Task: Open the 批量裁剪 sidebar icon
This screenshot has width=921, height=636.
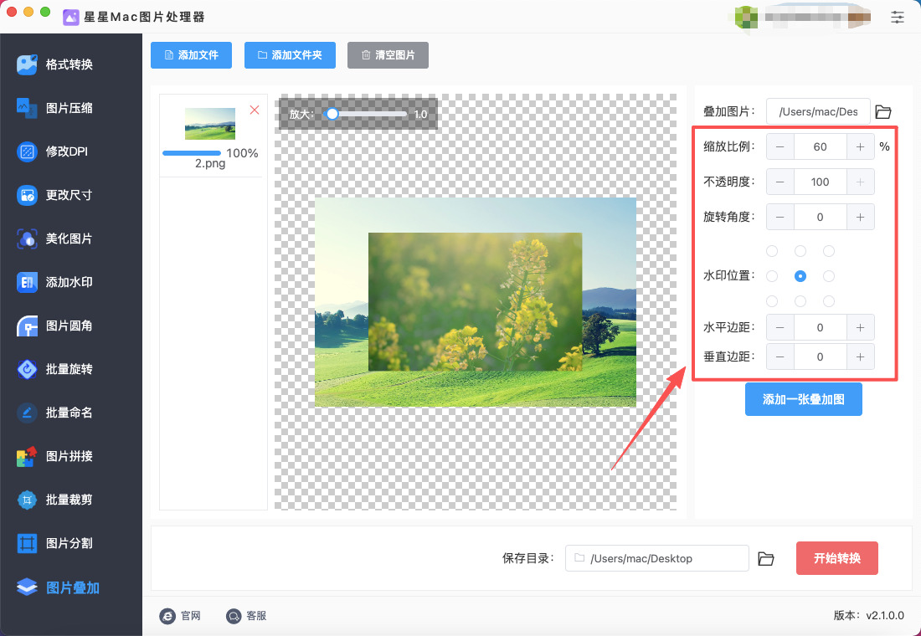Action: pos(27,500)
